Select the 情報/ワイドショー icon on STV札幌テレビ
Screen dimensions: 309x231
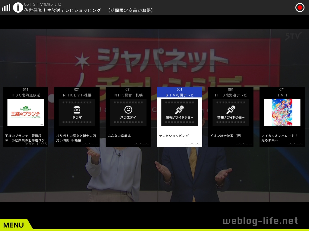click(x=180, y=112)
